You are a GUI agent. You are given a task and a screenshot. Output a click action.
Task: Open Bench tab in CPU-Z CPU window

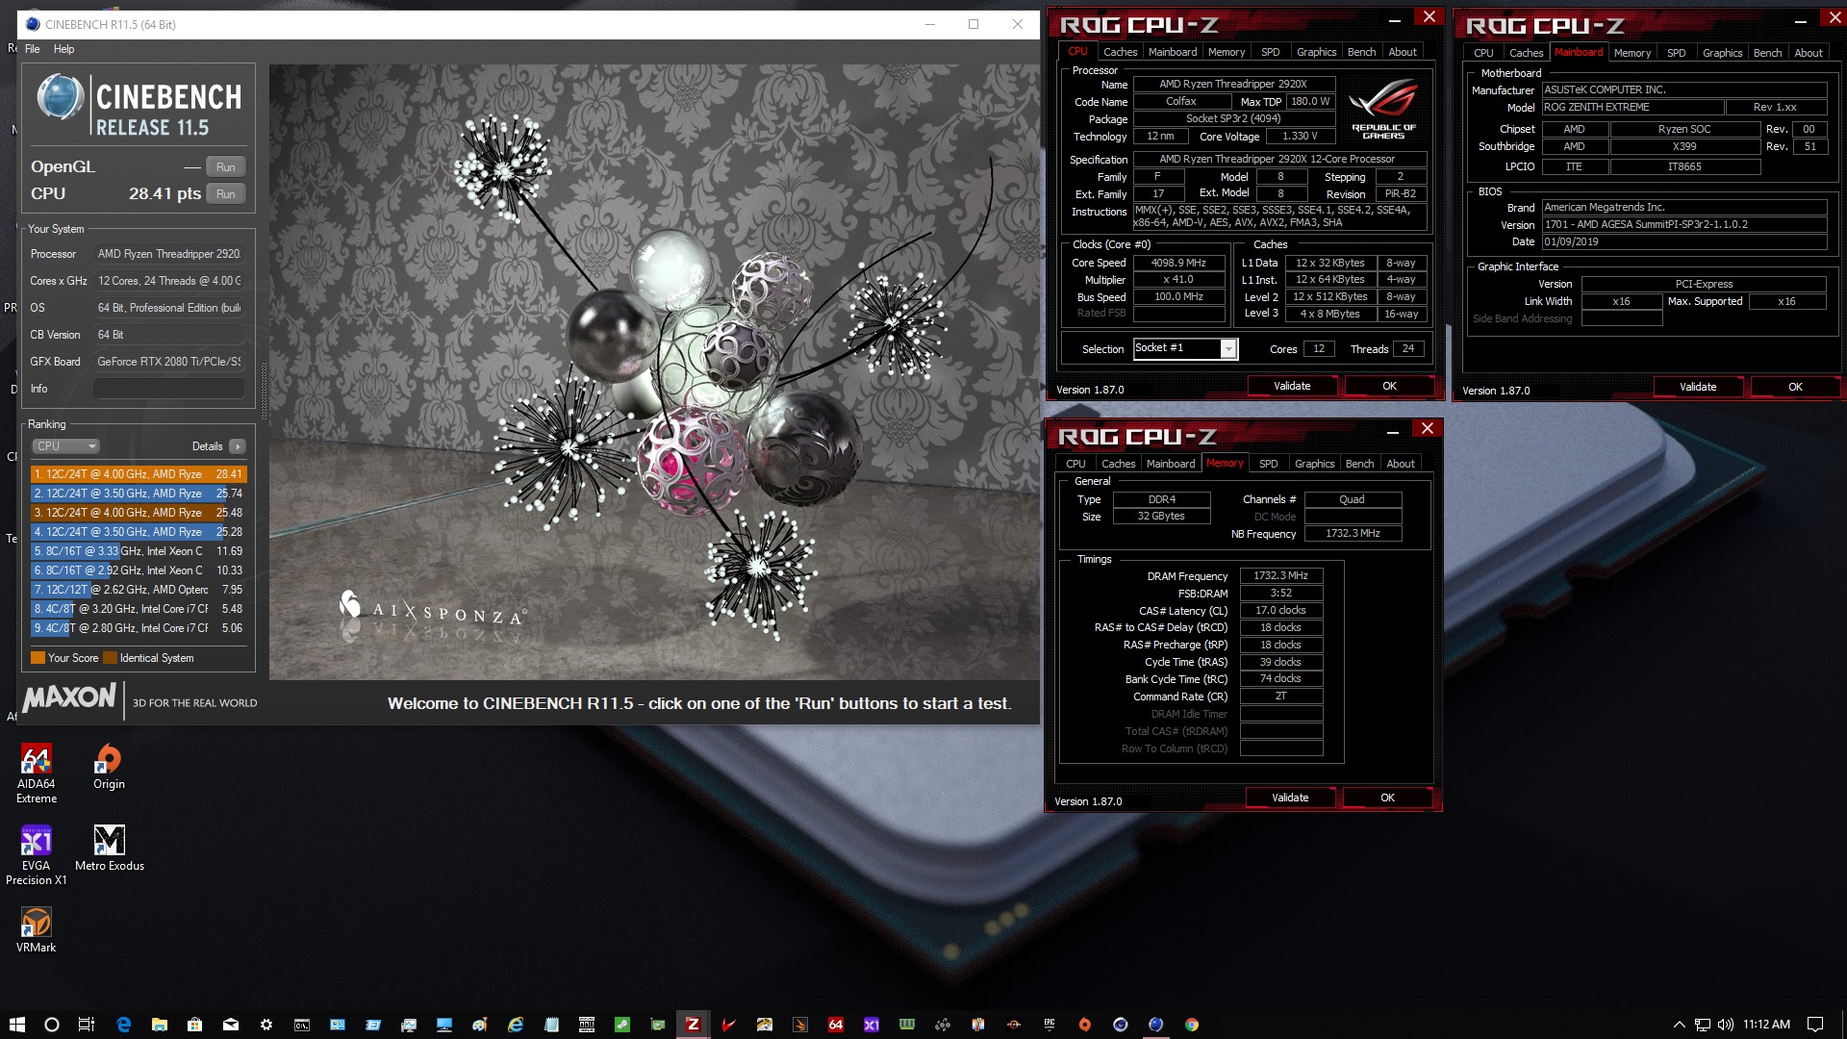[1361, 52]
